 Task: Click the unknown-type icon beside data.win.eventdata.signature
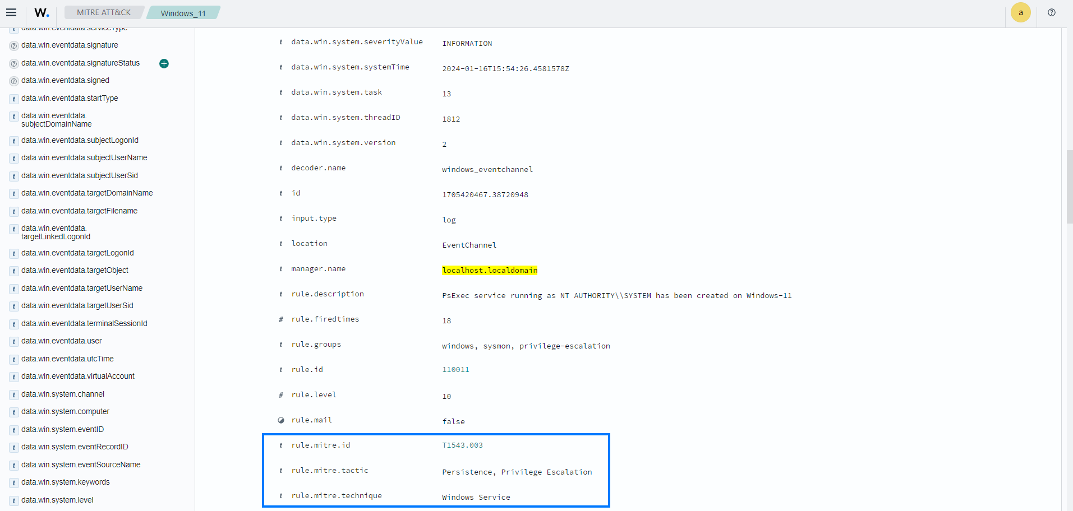[x=14, y=46]
